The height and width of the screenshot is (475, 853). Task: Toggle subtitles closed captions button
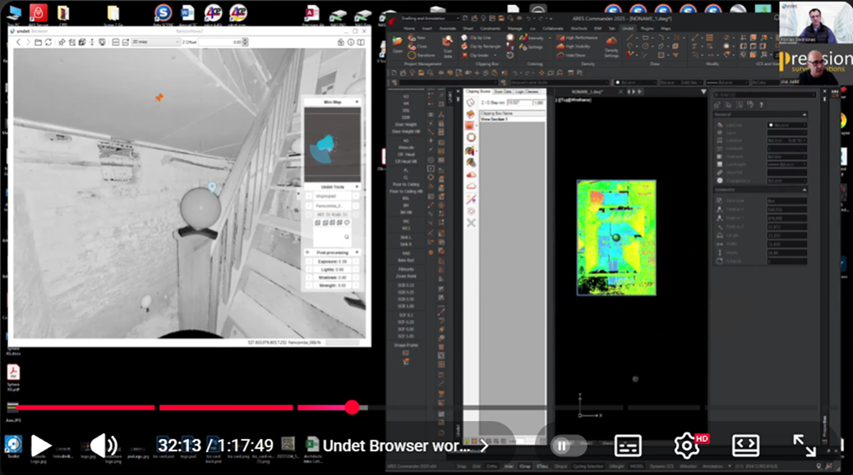tap(628, 445)
